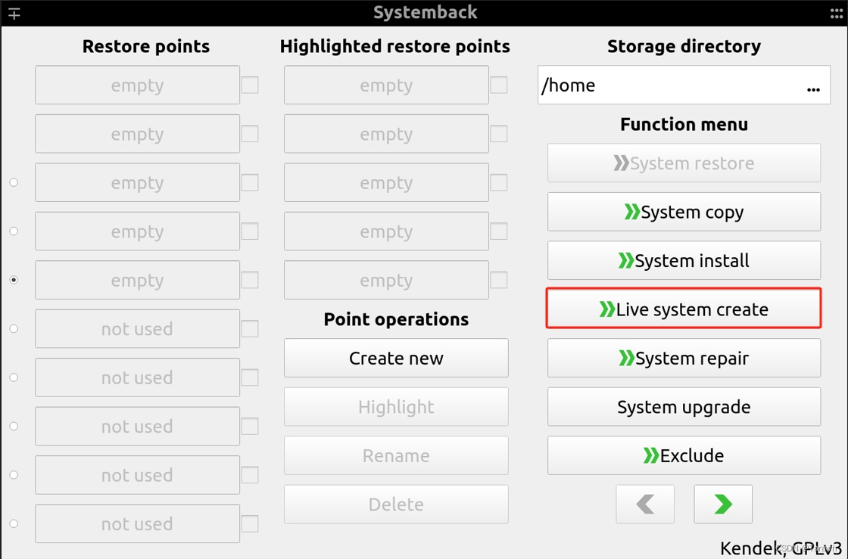
Task: Create a new restore point
Action: (395, 357)
